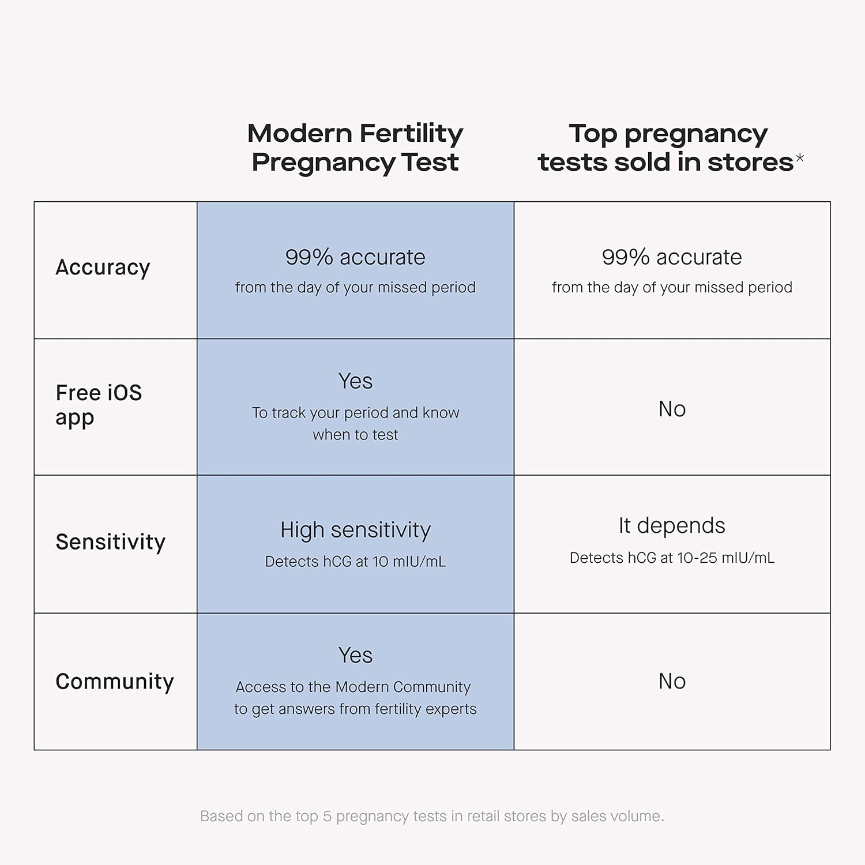The image size is (865, 865).
Task: Click the Modern Fertility Pregnancy Test heading
Action: [x=355, y=148]
